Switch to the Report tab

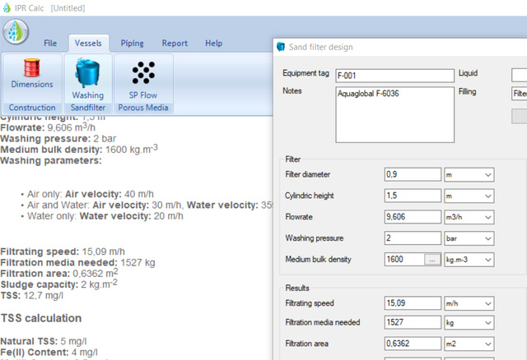pos(175,43)
